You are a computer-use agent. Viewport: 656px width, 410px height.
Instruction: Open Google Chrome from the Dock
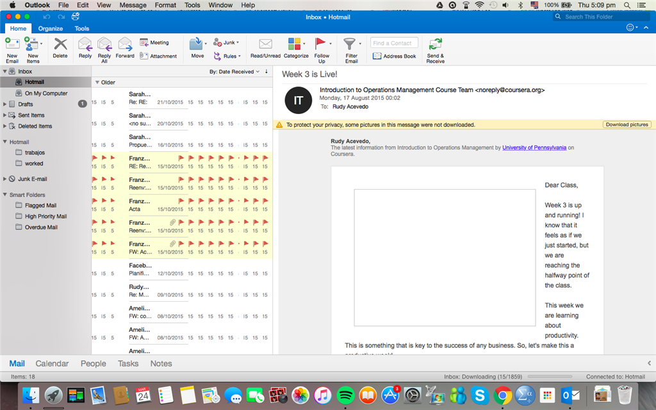click(x=502, y=395)
